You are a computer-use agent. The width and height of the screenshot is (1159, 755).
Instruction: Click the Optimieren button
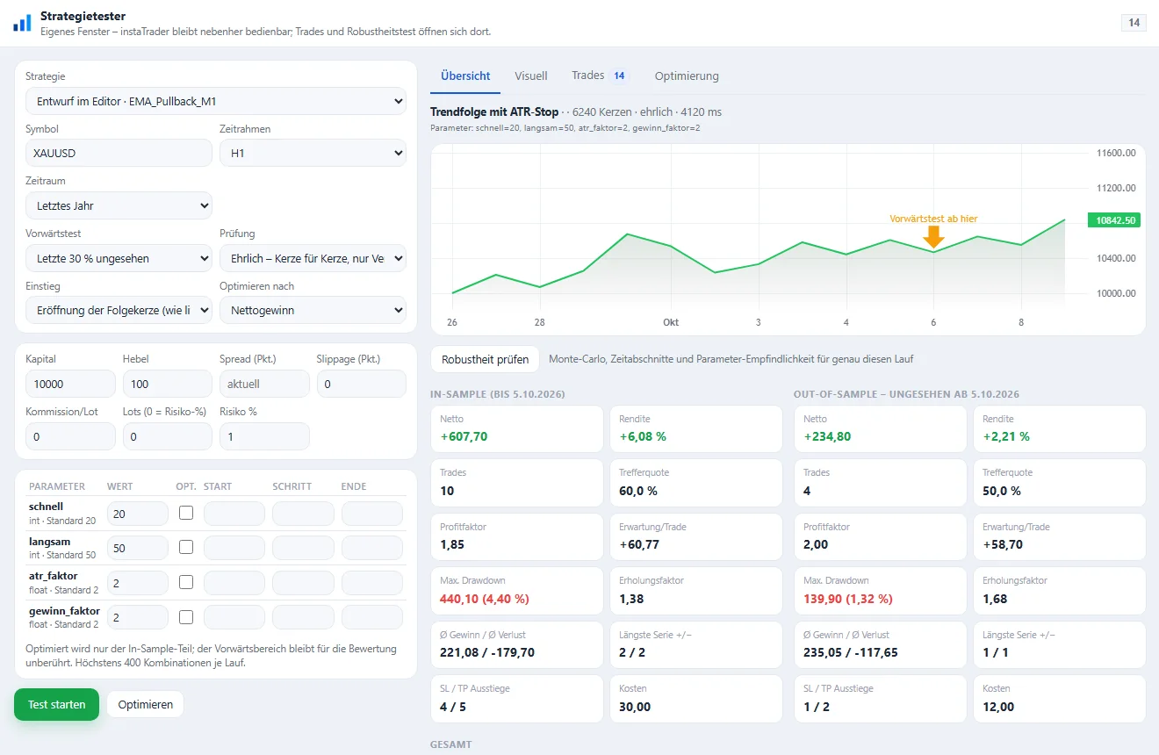pos(146,704)
